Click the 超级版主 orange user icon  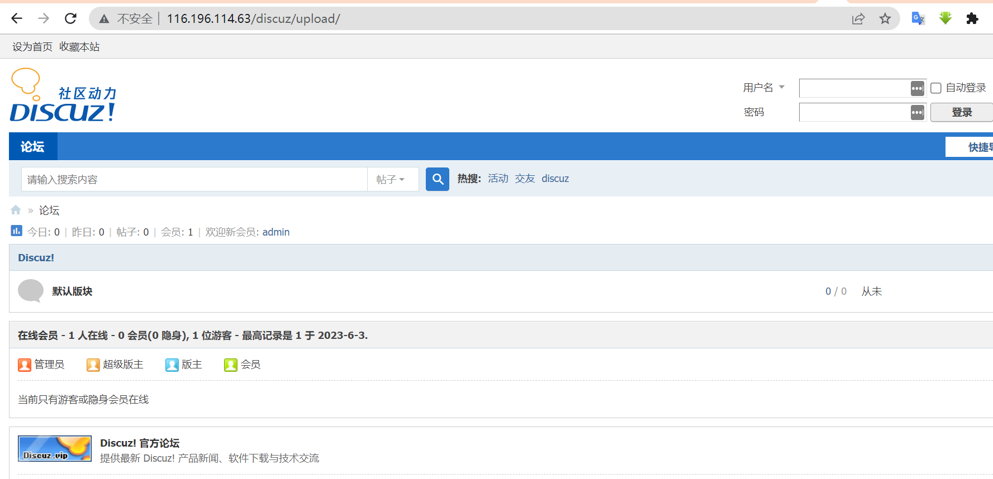(x=93, y=365)
